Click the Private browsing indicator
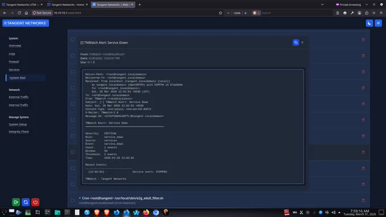Viewport: 386px width, 217px height. pyautogui.click(x=349, y=5)
